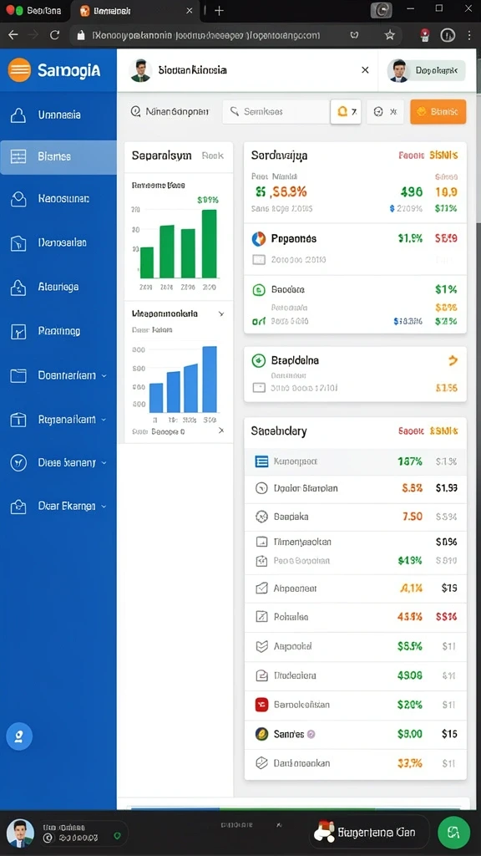This screenshot has height=856, width=481.
Task: Expand the Ueaponmonkaria chart dropdown
Action: [x=220, y=314]
